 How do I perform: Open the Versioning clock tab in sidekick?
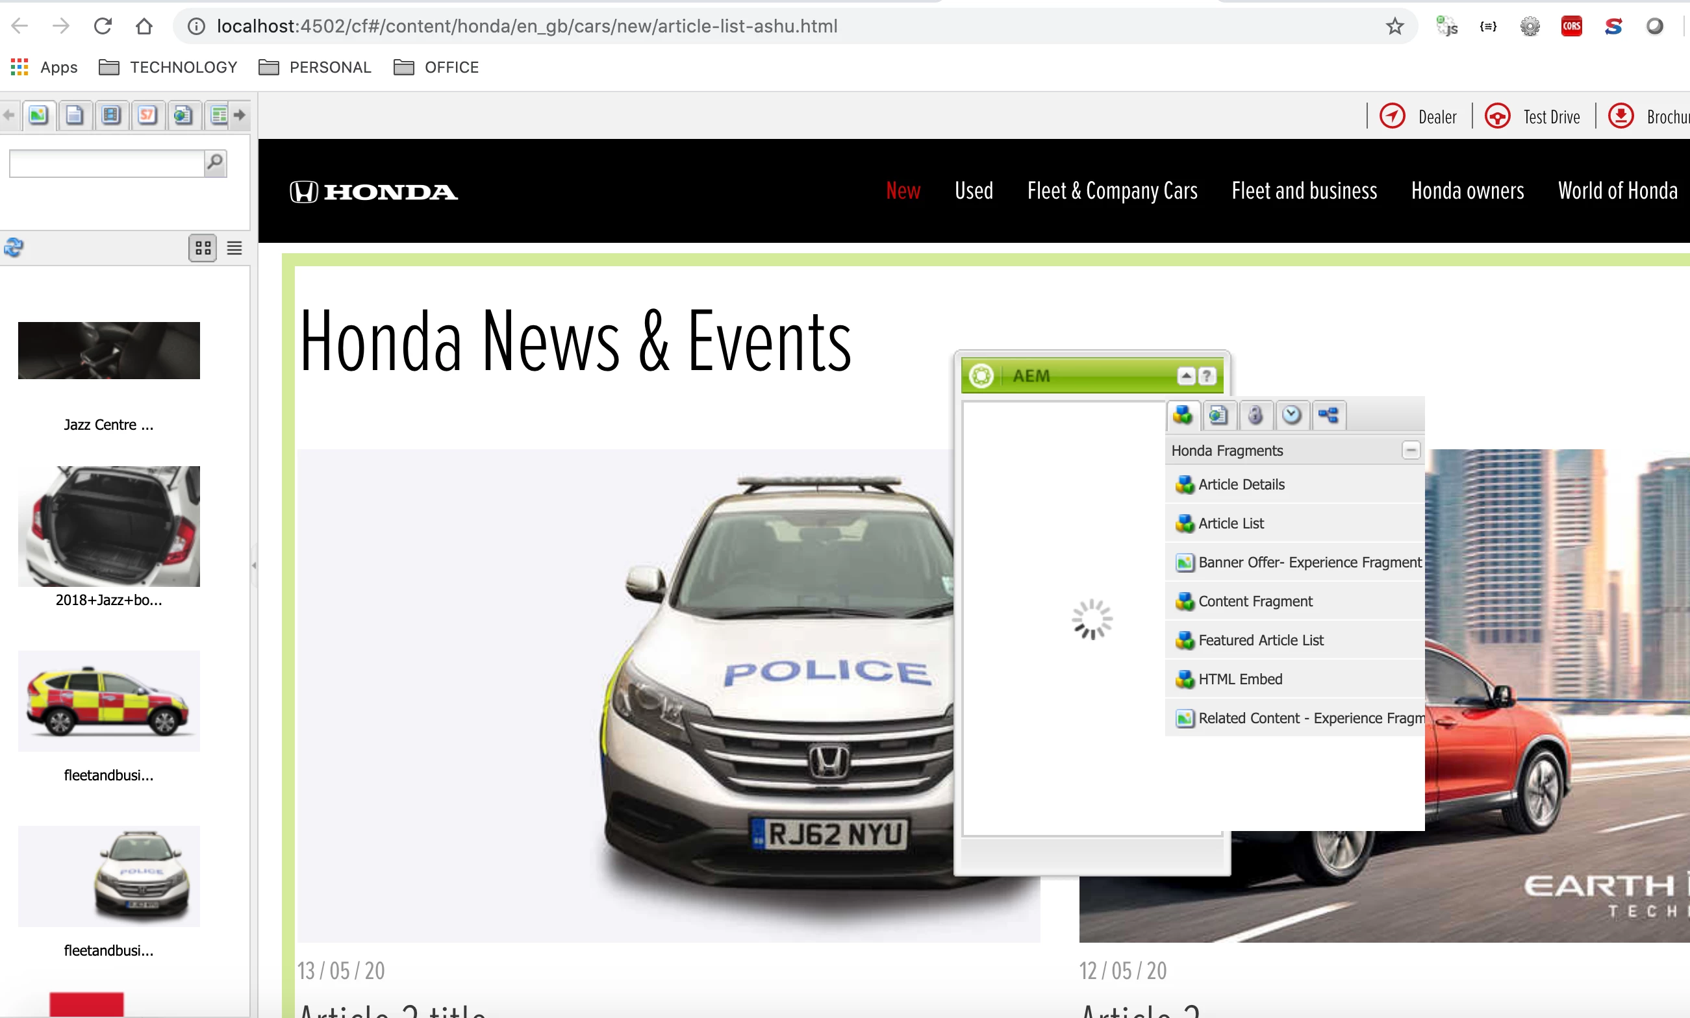[1291, 416]
